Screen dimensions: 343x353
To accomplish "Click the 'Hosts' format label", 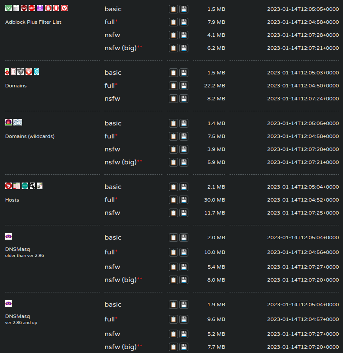I will pyautogui.click(x=12, y=200).
